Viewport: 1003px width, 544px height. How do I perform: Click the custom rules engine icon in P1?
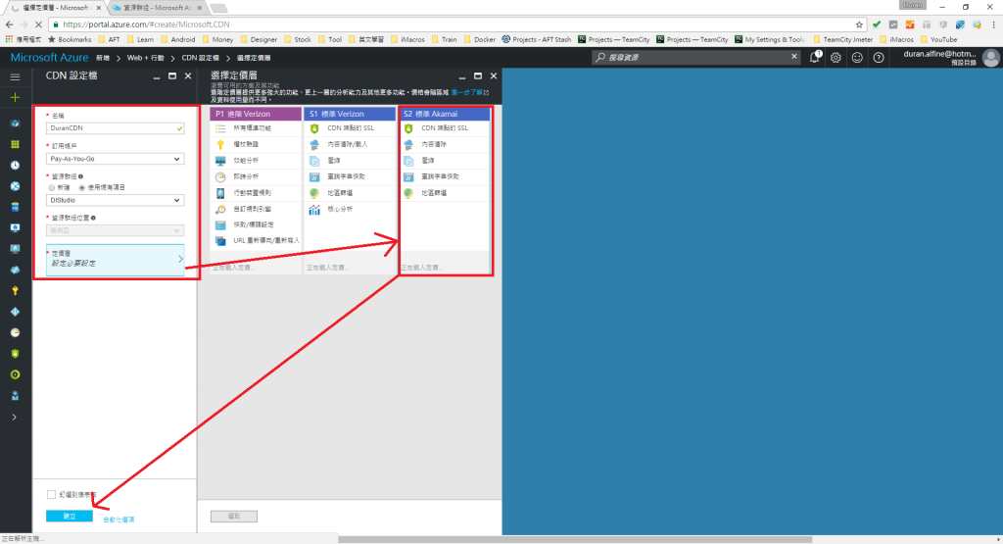pyautogui.click(x=220, y=209)
